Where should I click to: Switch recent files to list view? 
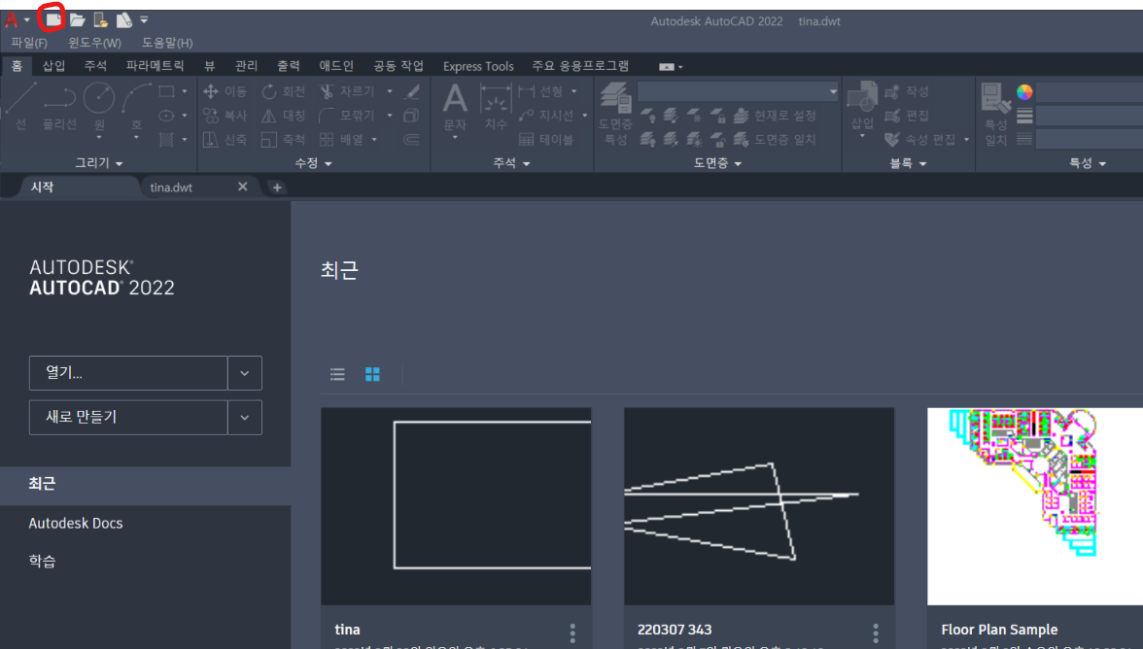337,374
